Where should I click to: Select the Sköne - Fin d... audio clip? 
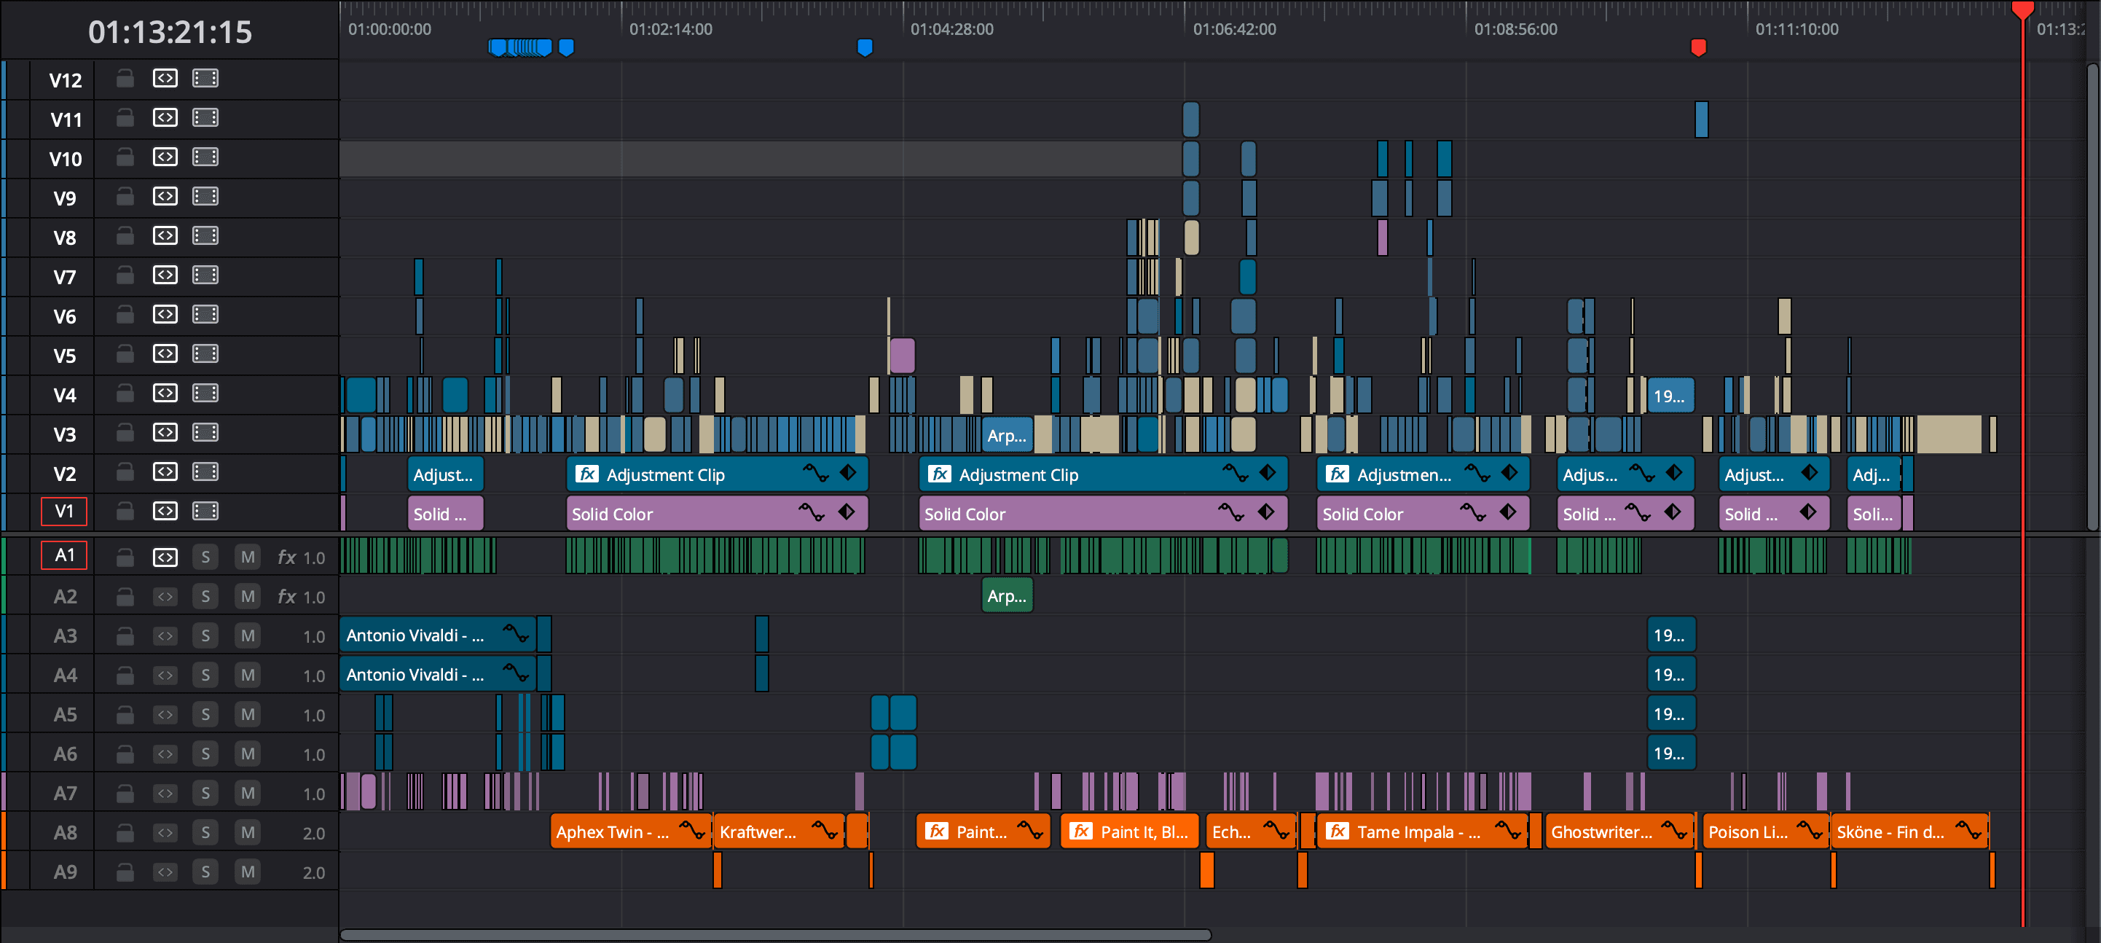(1910, 832)
